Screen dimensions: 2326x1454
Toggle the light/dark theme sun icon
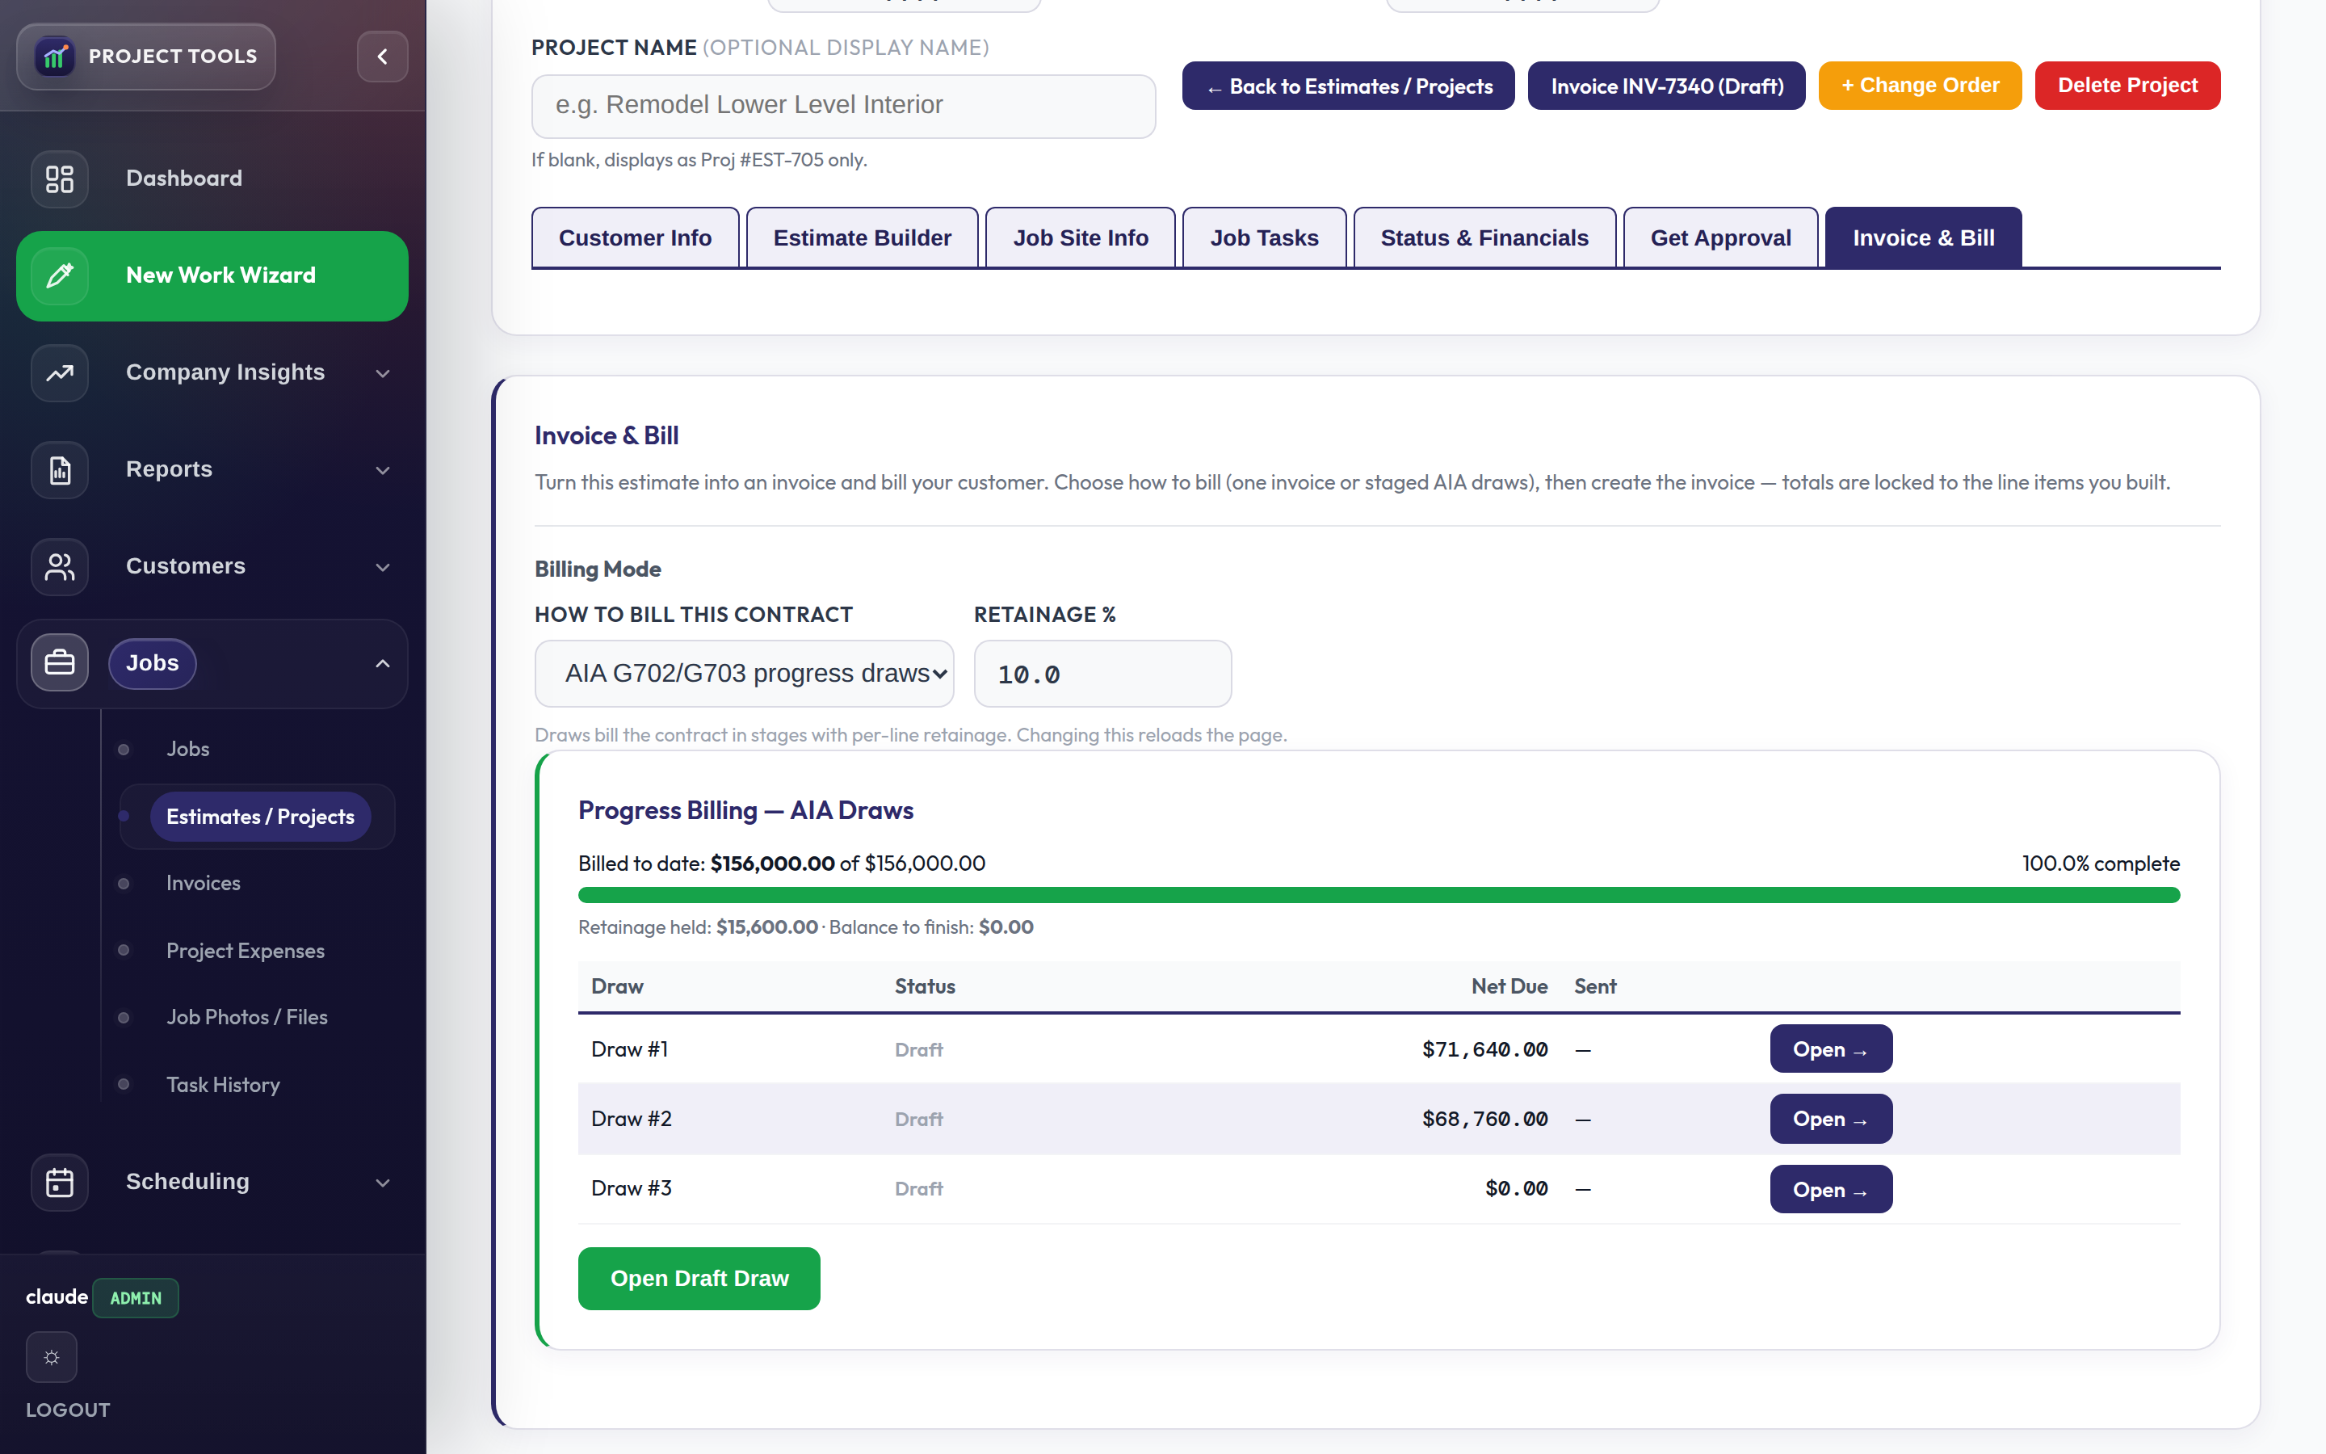[x=52, y=1357]
